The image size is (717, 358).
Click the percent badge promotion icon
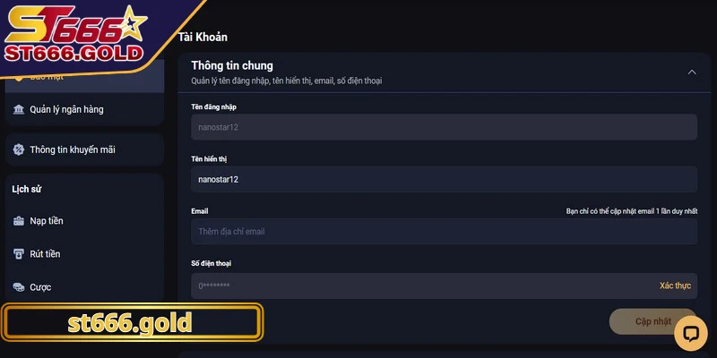(x=18, y=149)
